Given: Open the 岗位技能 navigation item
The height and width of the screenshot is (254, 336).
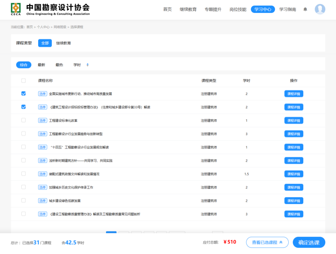Looking at the screenshot, I should [x=238, y=9].
